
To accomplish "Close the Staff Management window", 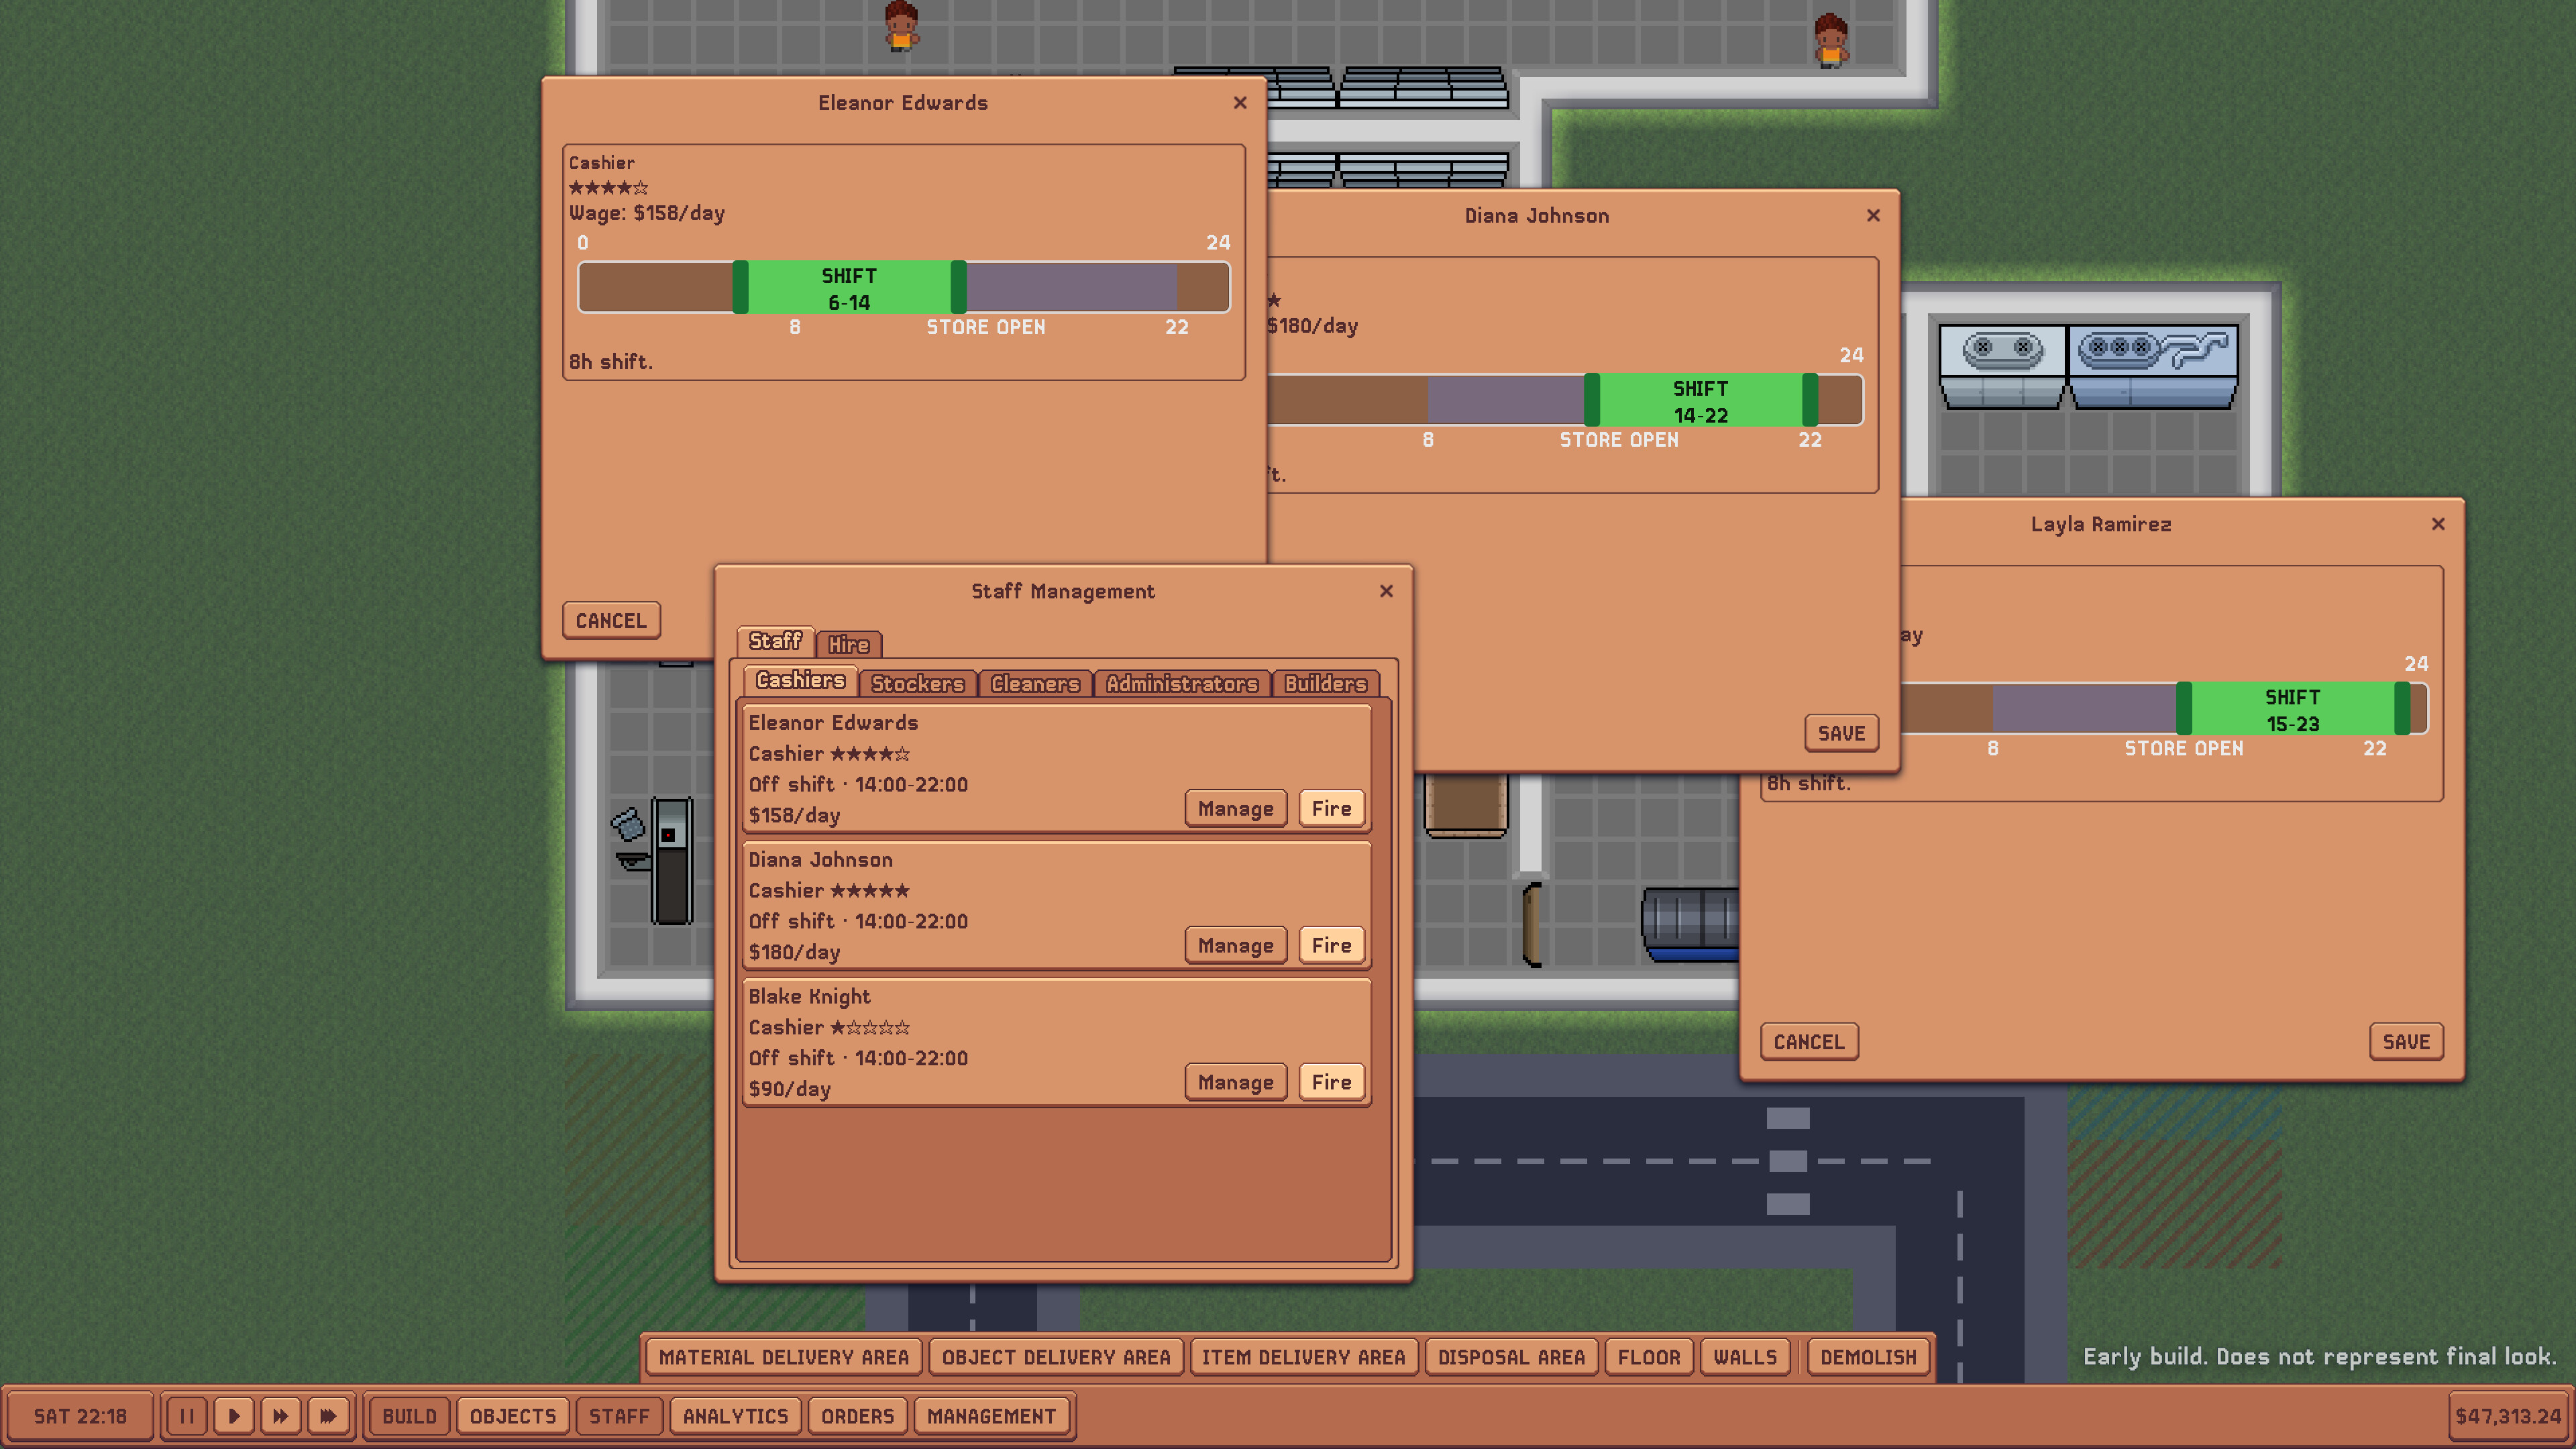I will pyautogui.click(x=1386, y=591).
